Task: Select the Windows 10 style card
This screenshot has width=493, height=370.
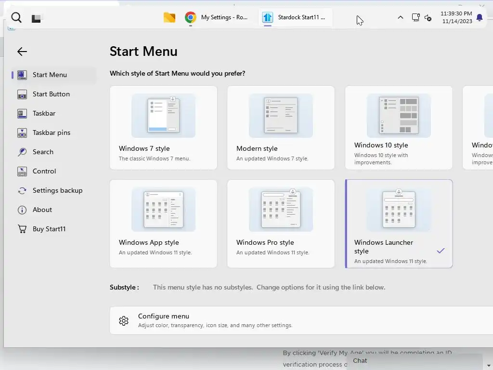Action: [399, 128]
